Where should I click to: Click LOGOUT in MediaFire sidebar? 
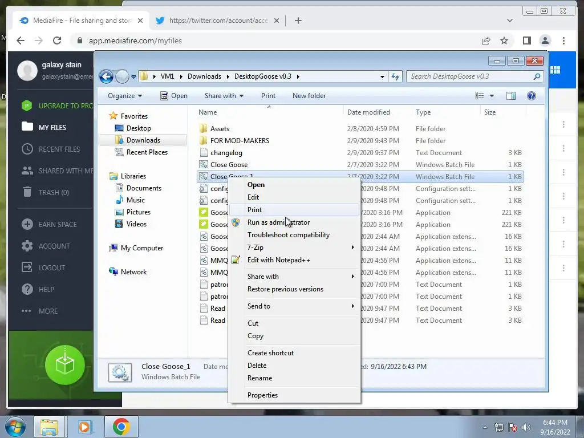43,267
